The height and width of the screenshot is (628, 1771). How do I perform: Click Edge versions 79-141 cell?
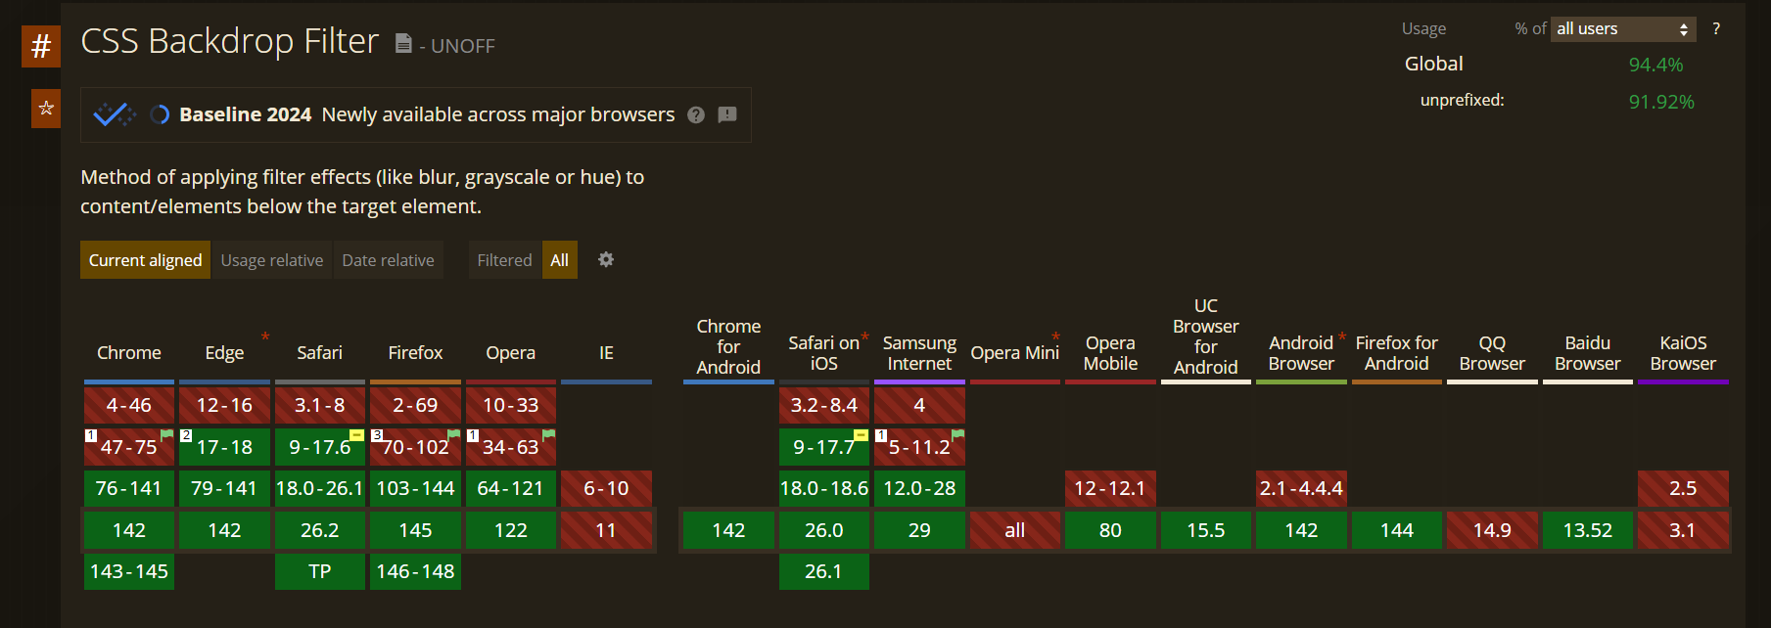224,488
